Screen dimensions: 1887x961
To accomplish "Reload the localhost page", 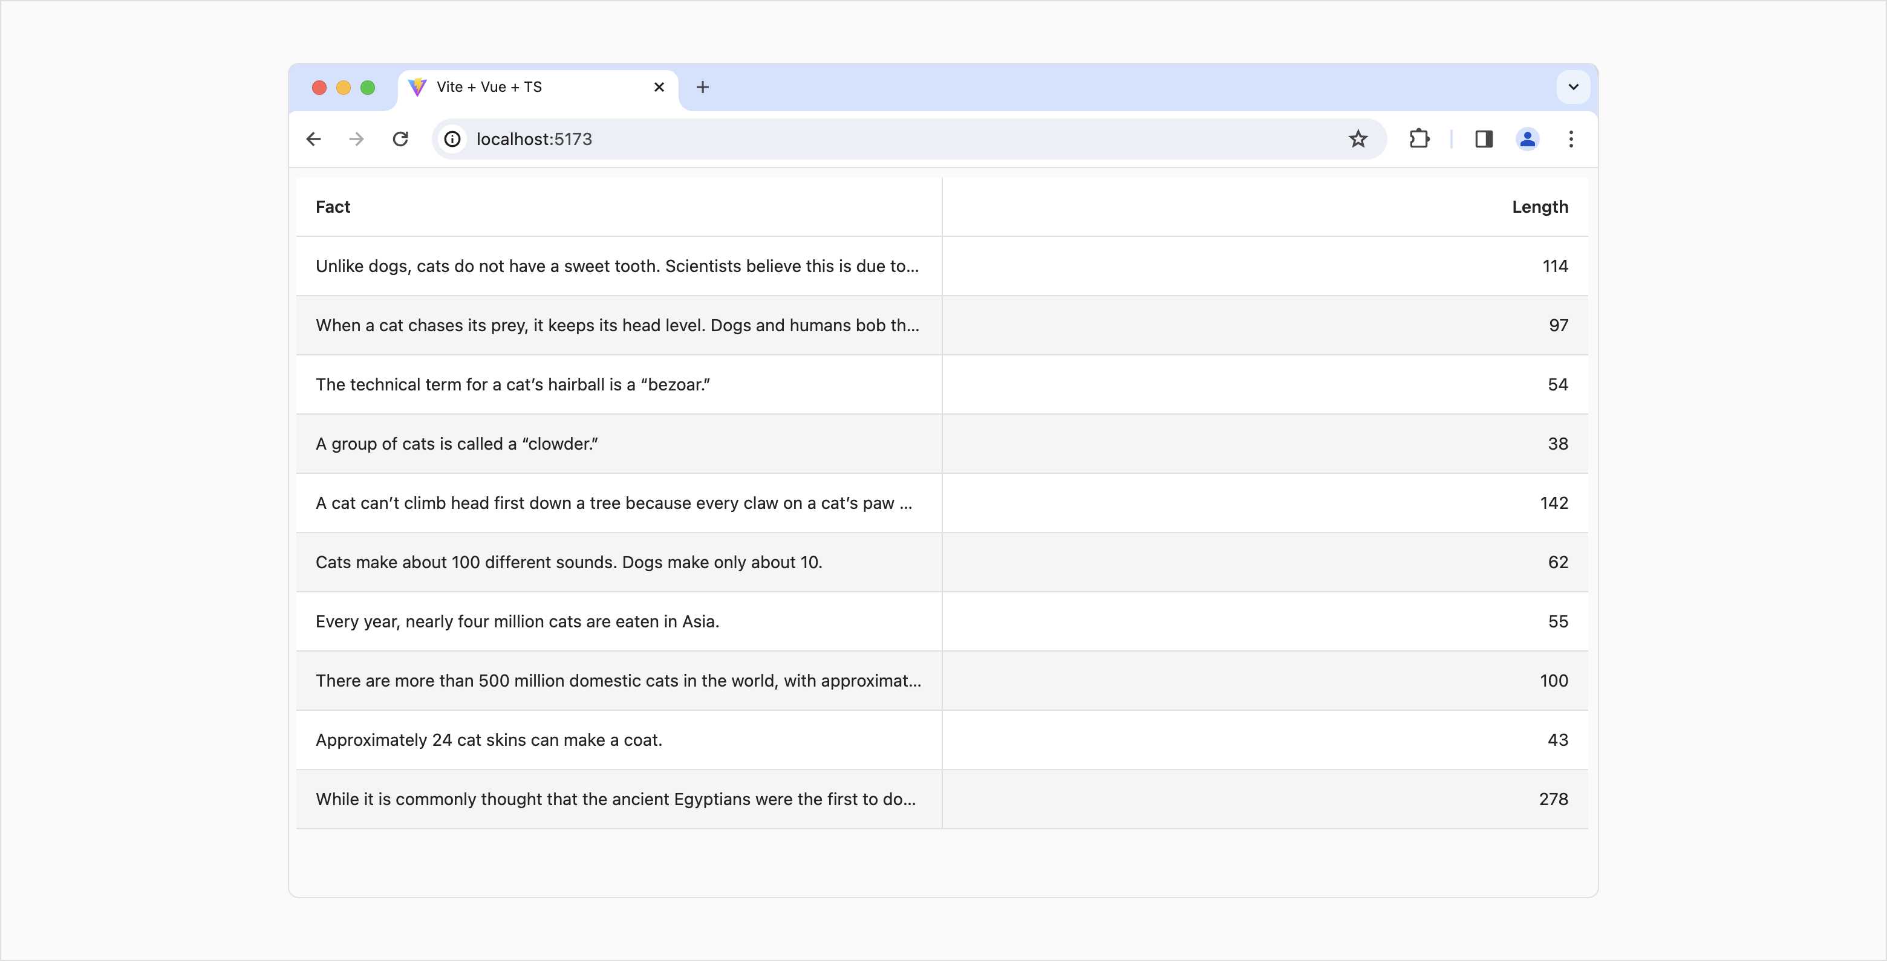I will 400,139.
